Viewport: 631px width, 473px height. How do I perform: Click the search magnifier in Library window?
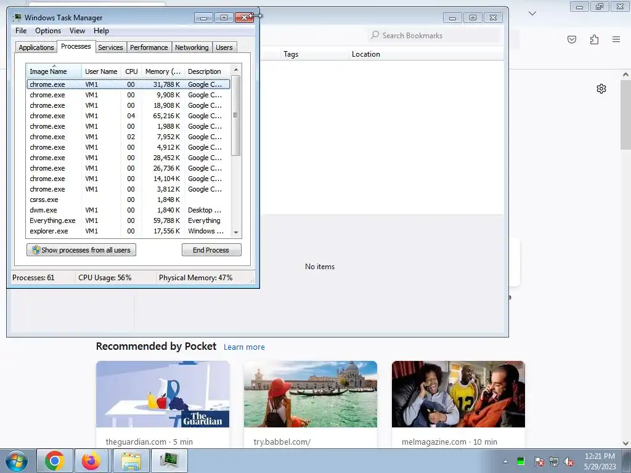[375, 35]
